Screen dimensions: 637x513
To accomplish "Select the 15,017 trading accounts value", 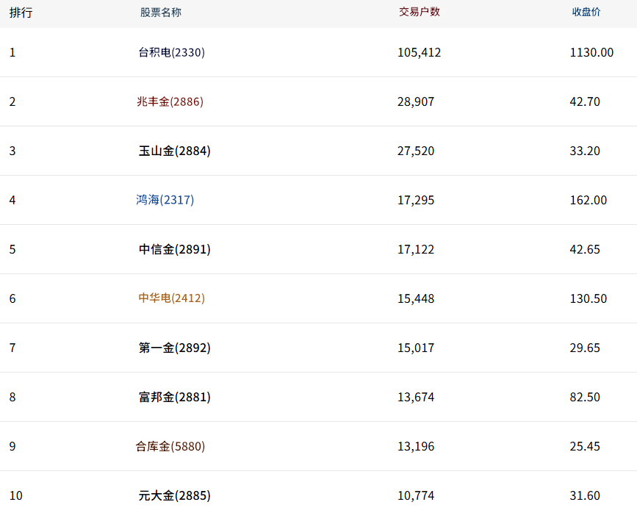I will coord(416,348).
